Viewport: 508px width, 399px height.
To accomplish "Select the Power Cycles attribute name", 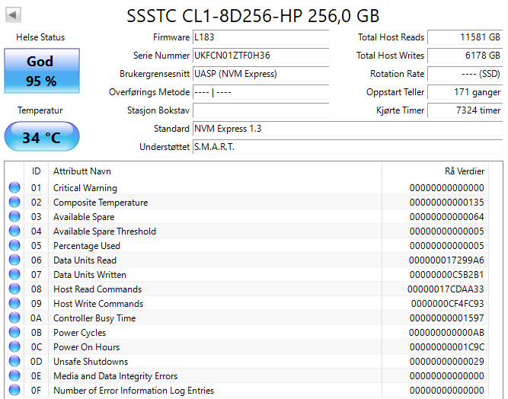I will coord(80,333).
